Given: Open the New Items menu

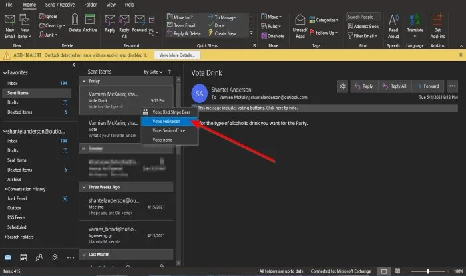Looking at the screenshot, I should (x=25, y=27).
